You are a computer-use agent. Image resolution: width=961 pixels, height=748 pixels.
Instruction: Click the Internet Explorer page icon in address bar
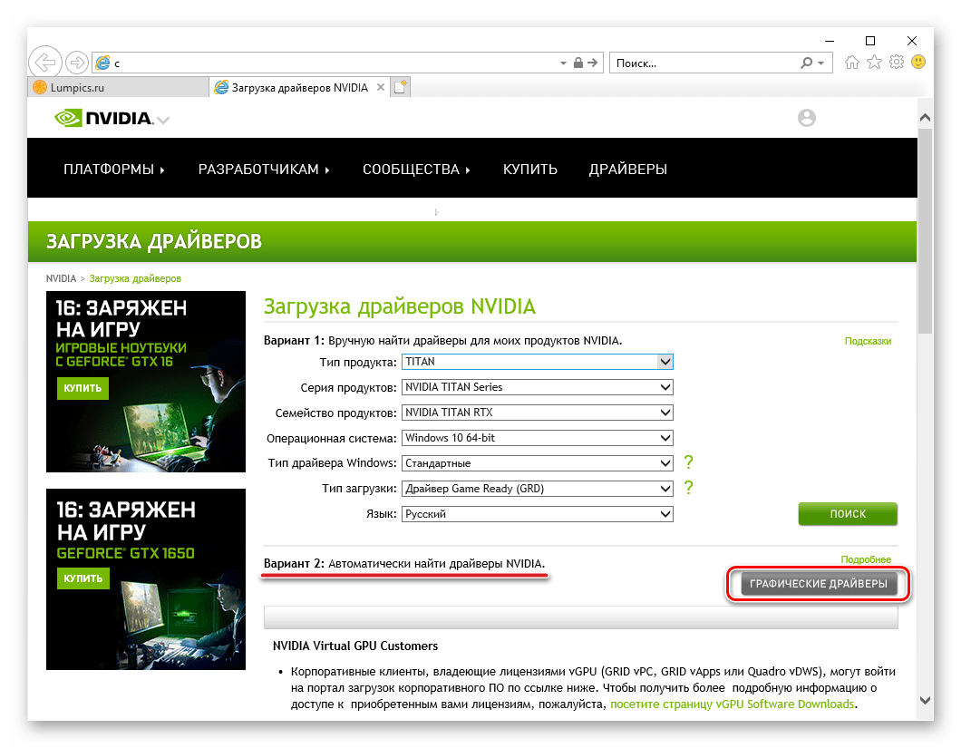(x=103, y=63)
